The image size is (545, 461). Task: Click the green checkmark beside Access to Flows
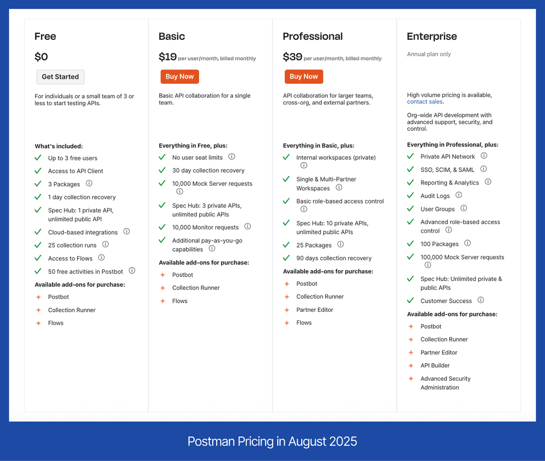38,258
